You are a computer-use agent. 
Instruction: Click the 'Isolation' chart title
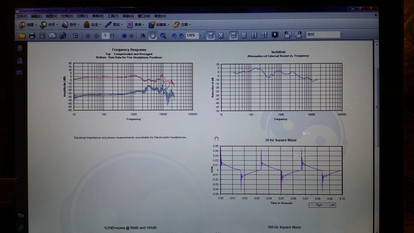[278, 52]
